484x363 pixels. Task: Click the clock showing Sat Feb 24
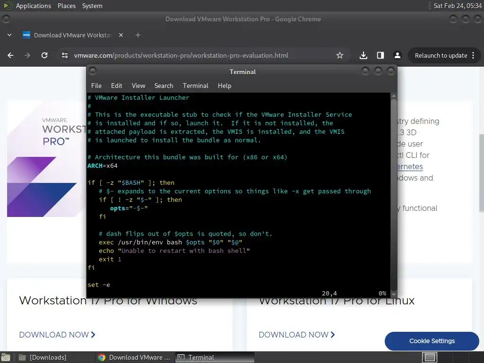(458, 6)
